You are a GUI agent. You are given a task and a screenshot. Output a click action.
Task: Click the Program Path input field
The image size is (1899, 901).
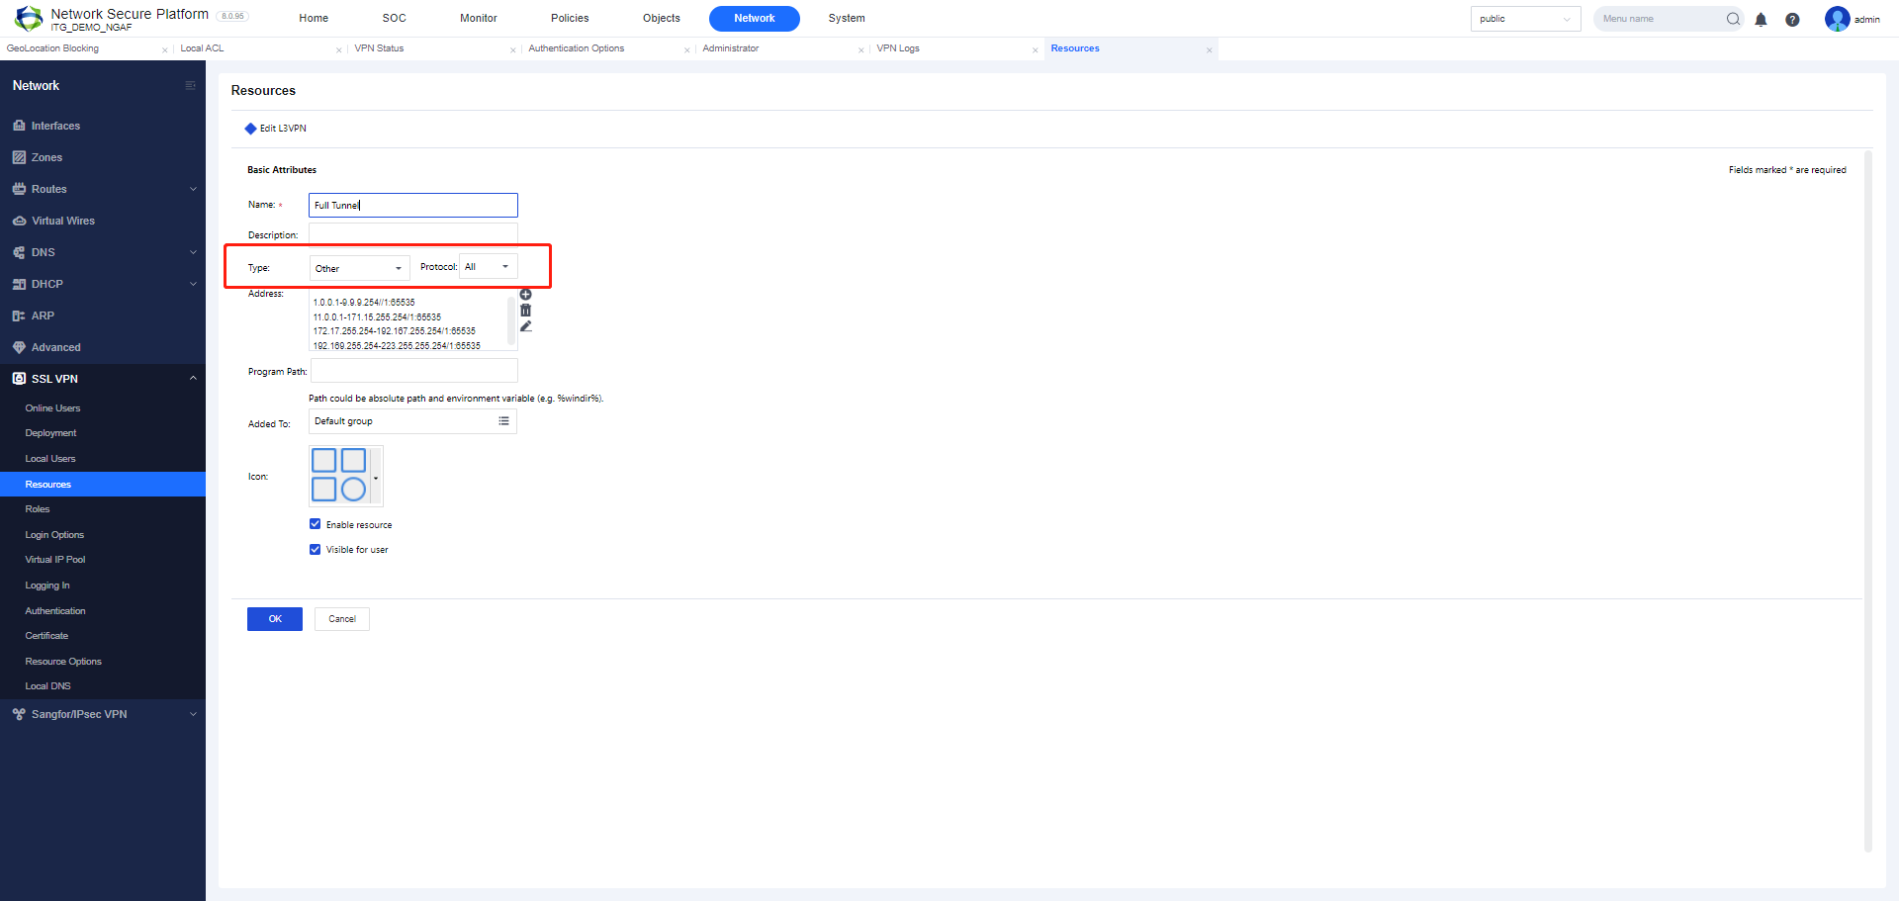coord(413,371)
